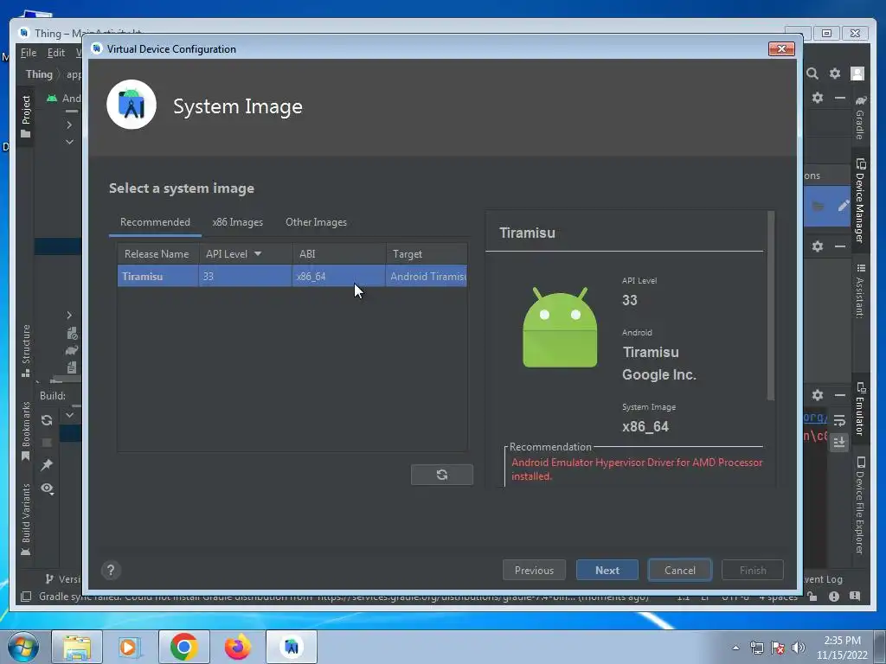Click the Release Name column header
886x664 pixels.
click(157, 254)
